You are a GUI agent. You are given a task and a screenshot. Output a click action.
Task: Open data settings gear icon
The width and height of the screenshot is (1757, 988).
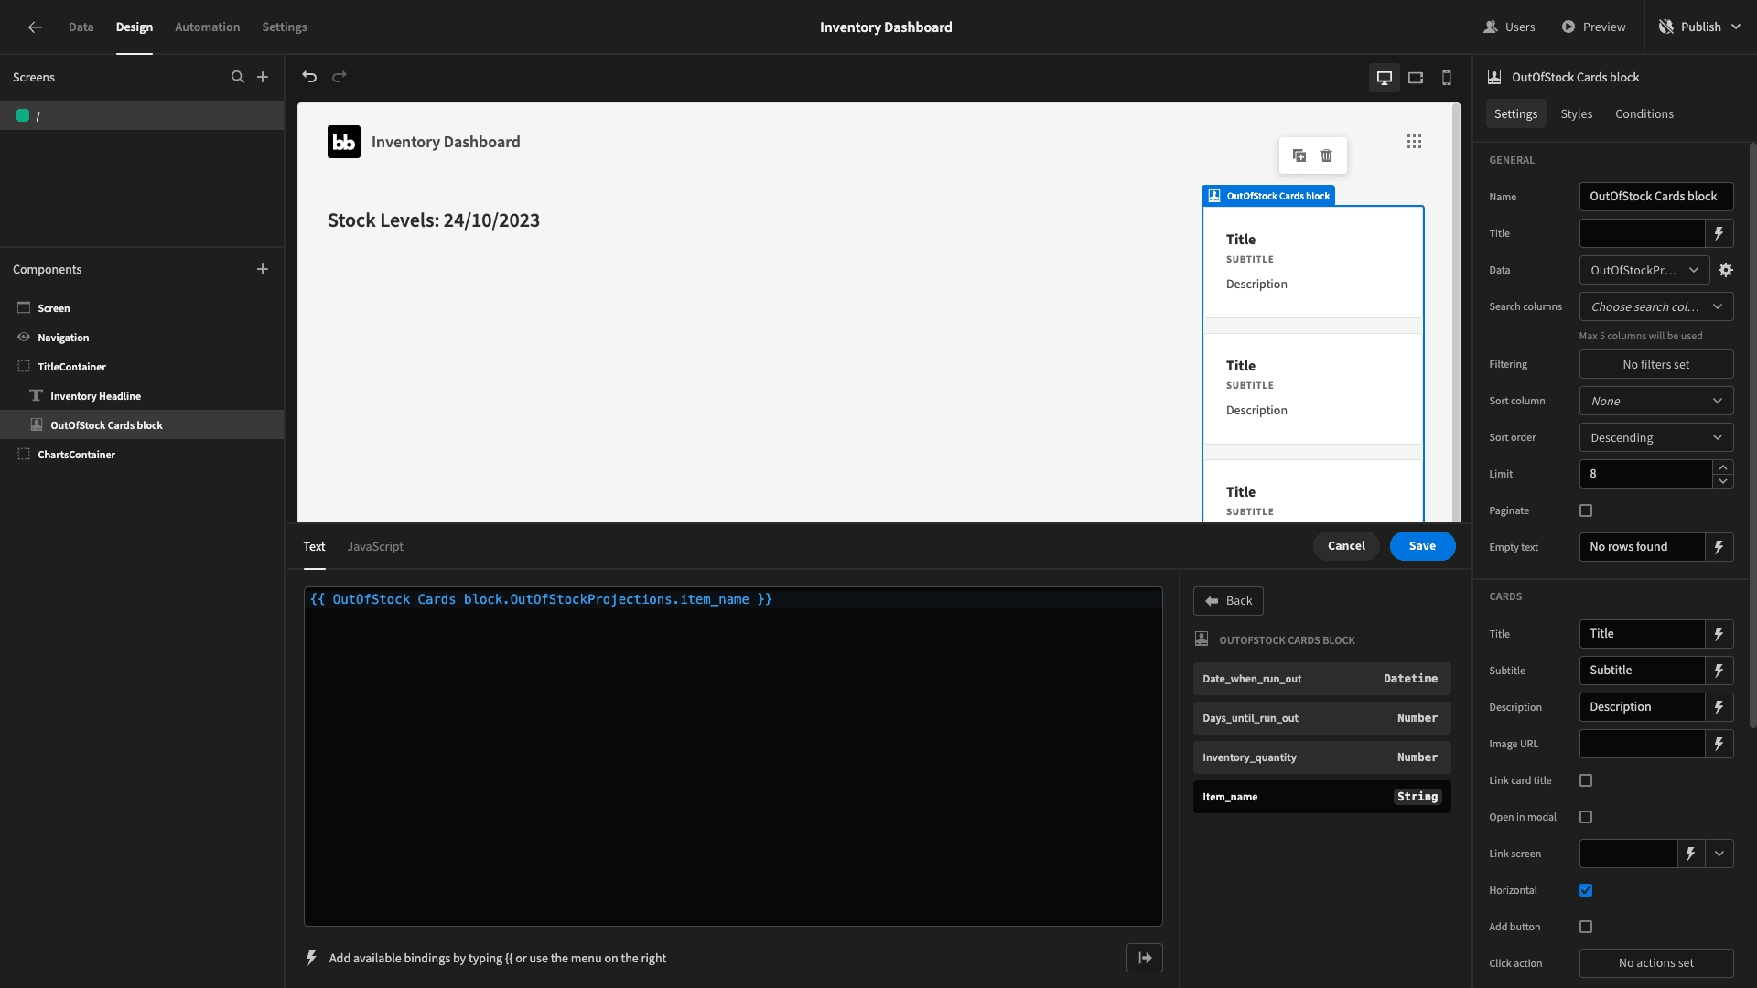(1726, 270)
